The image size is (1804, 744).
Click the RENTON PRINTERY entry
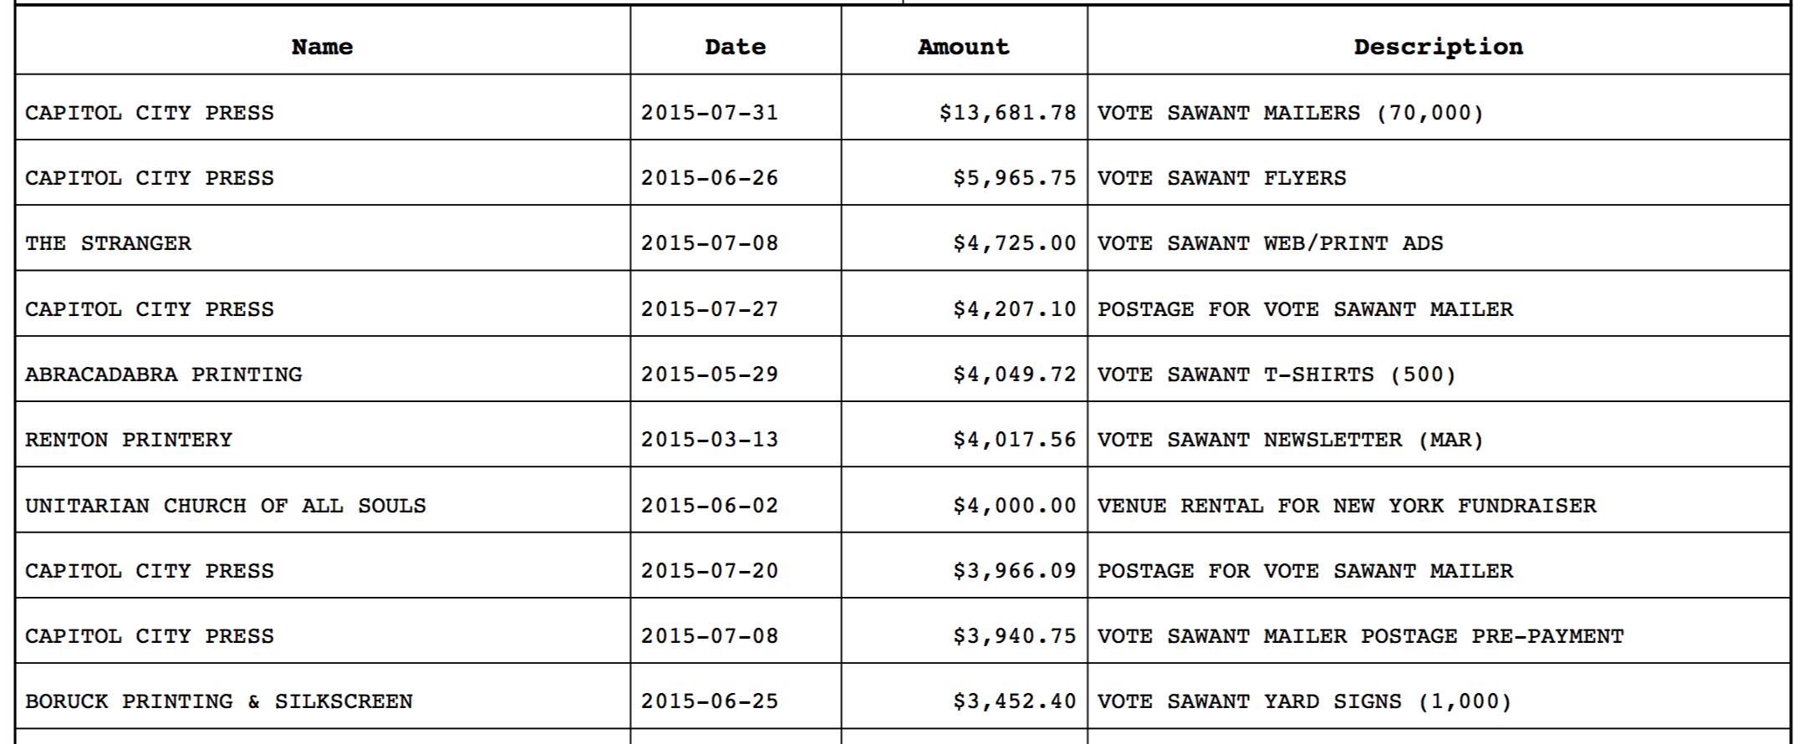click(129, 440)
